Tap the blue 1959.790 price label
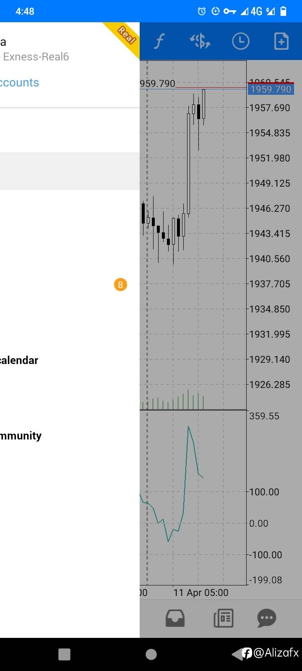Viewport: 302px width, 671px height. [x=271, y=89]
